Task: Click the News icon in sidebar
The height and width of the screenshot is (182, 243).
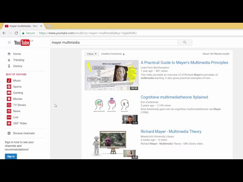Action: 9,111
